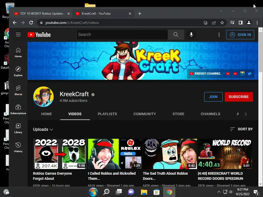Open the Chrome tab search chevron

[x=221, y=11]
